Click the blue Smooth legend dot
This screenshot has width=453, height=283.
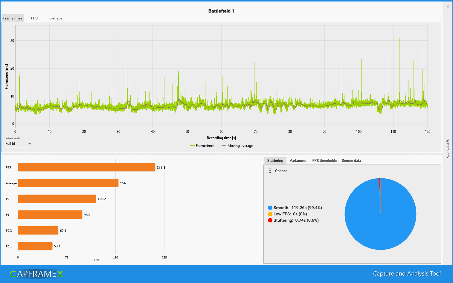[x=270, y=208]
